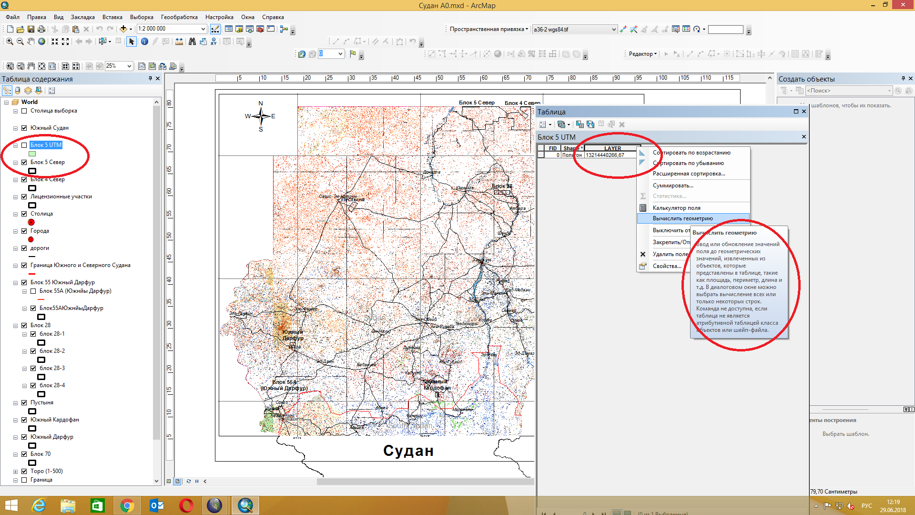The image size is (915, 515).
Task: Click the Свойства button in context menu
Action: (667, 266)
